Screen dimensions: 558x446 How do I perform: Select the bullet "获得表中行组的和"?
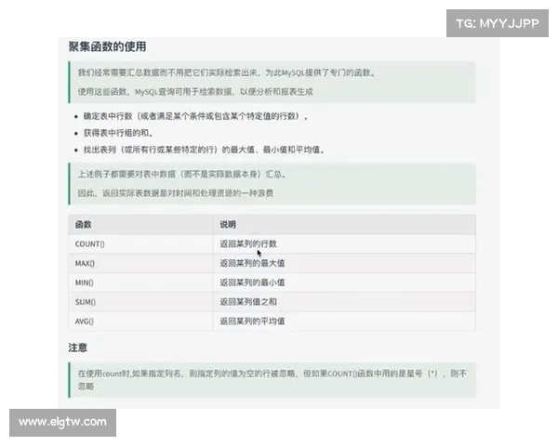coord(118,133)
